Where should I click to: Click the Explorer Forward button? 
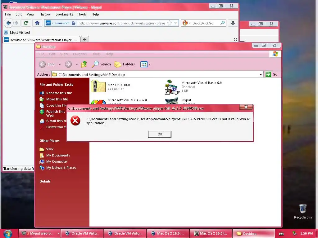click(68, 64)
